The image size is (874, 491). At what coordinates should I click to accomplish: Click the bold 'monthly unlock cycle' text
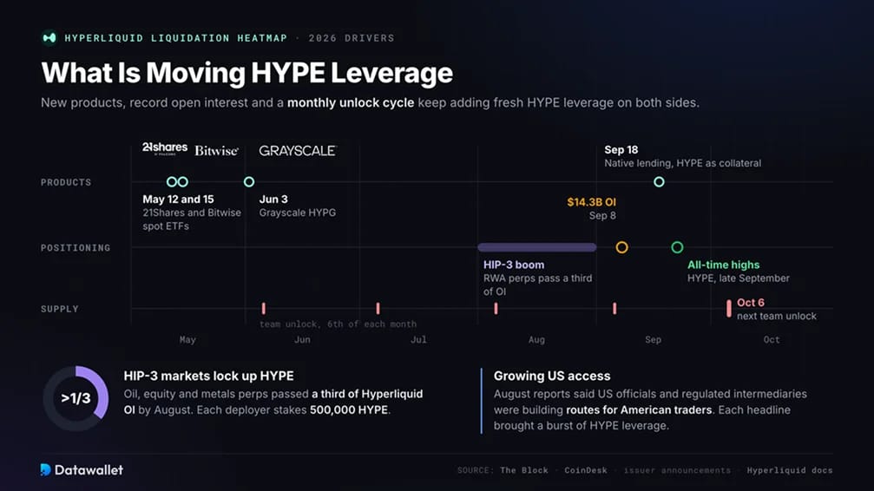351,103
